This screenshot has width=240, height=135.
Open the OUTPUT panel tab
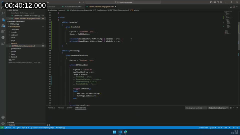pyautogui.click(x=70, y=108)
